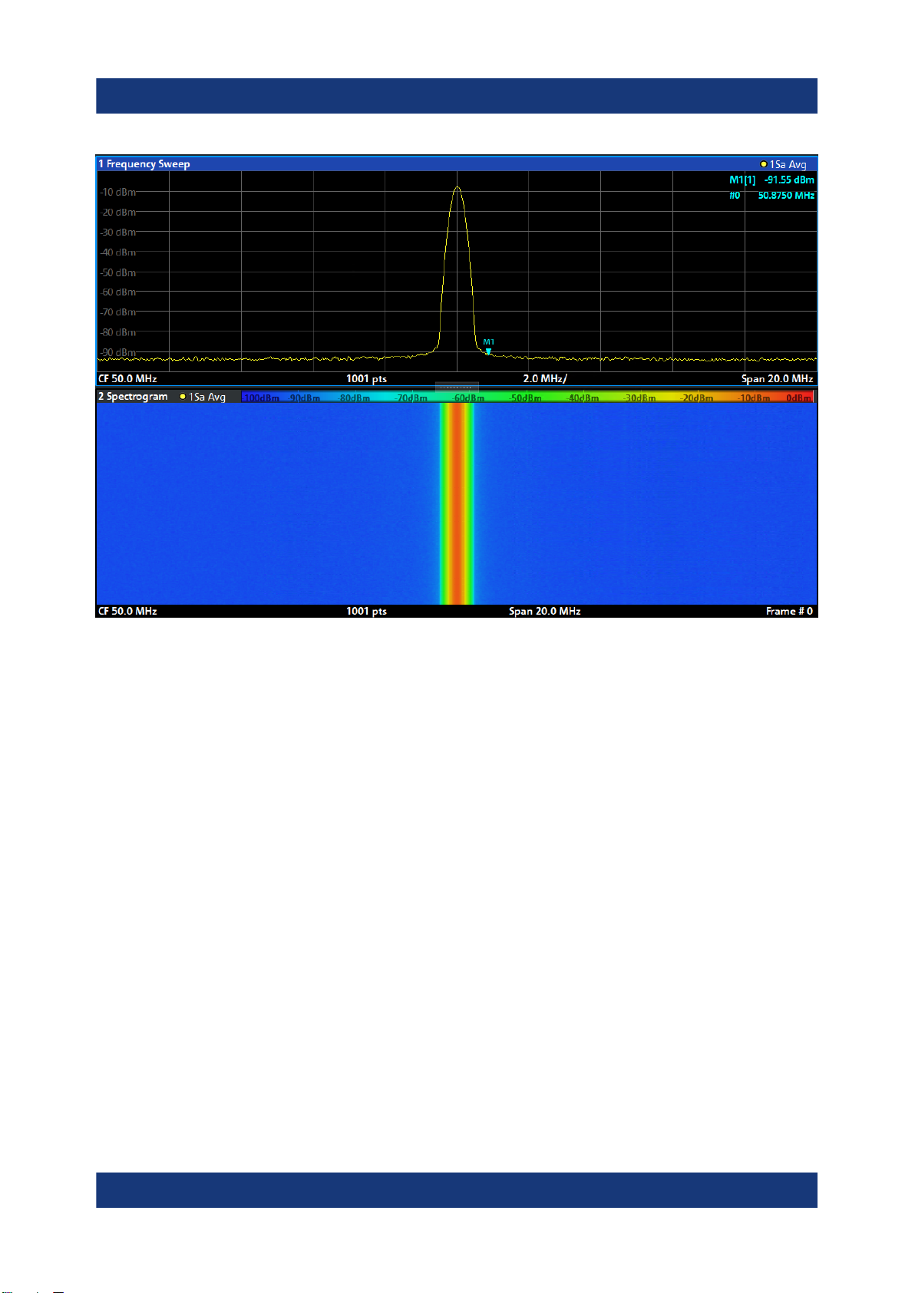Click the -100dBm blue end of color map
Screen dimensions: 915x1293
pyautogui.click(x=261, y=397)
